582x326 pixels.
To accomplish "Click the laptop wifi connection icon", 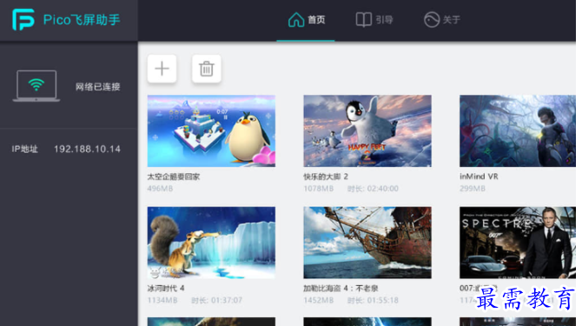I will tap(36, 86).
